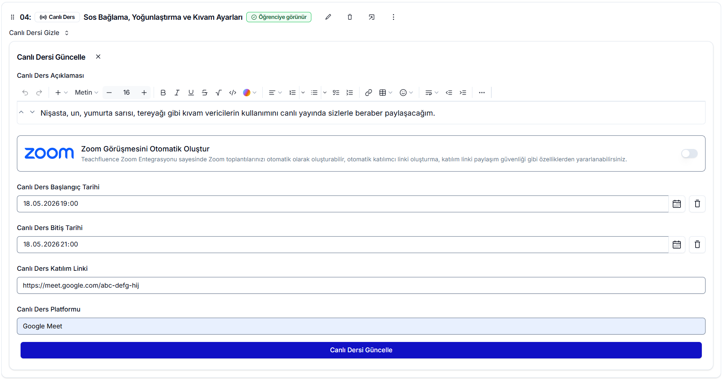
Task: Toggle italic formatting
Action: click(177, 93)
